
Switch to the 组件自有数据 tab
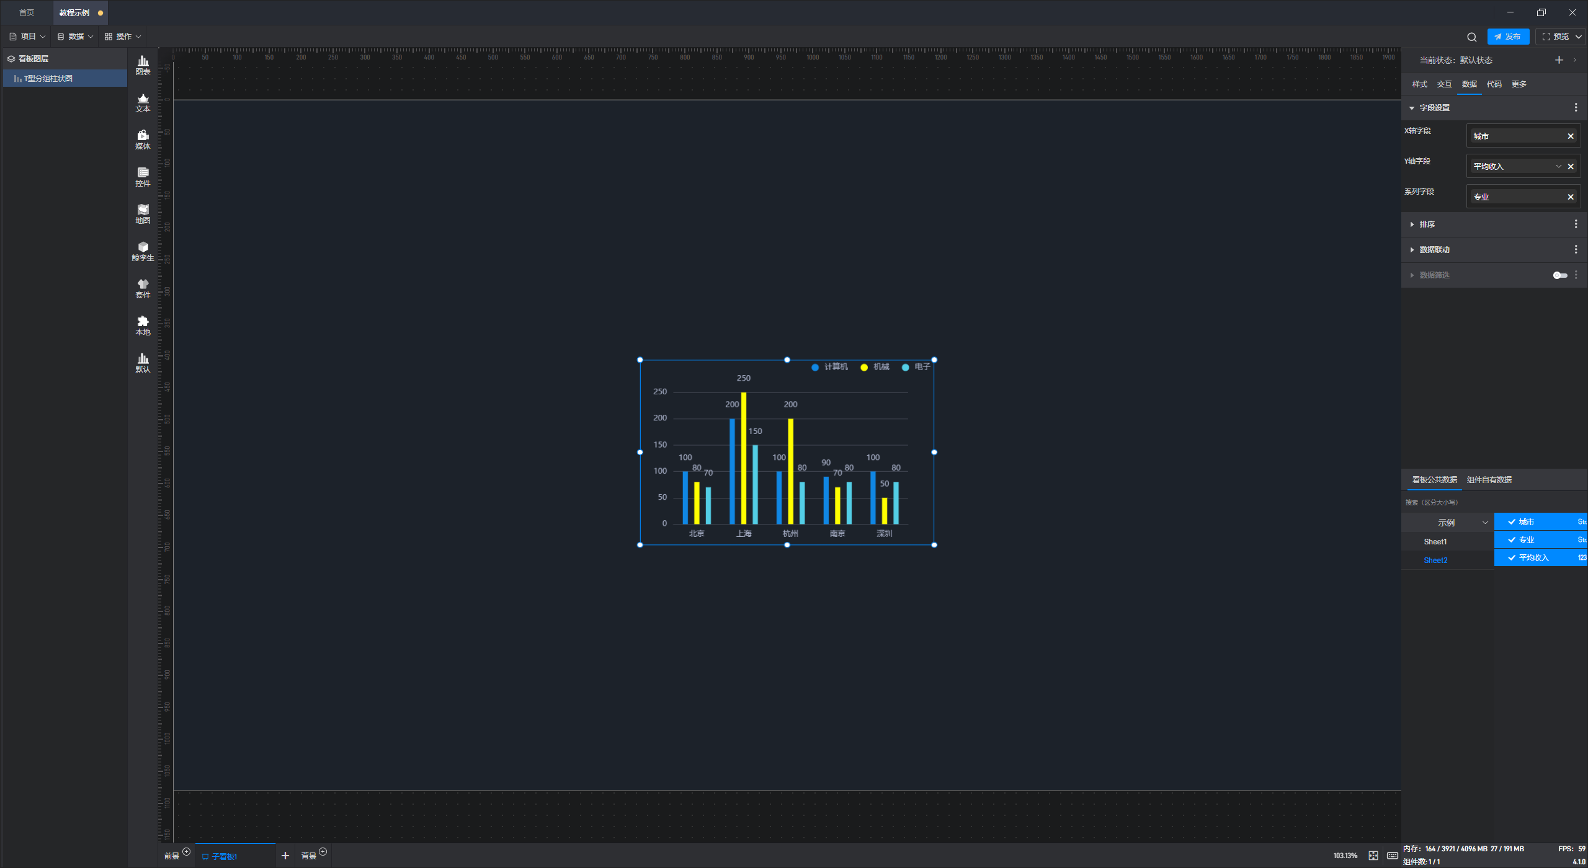(1489, 480)
